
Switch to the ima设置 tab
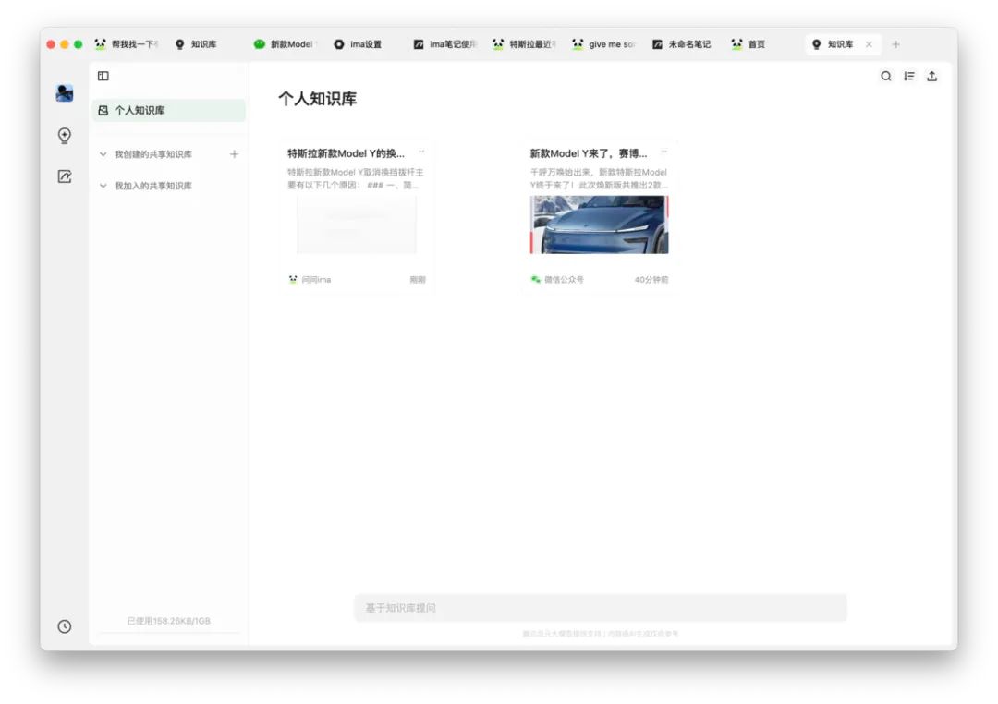pyautogui.click(x=358, y=44)
